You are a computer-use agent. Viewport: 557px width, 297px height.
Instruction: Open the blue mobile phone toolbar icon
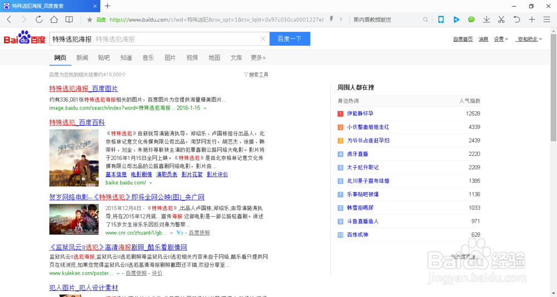point(441,20)
